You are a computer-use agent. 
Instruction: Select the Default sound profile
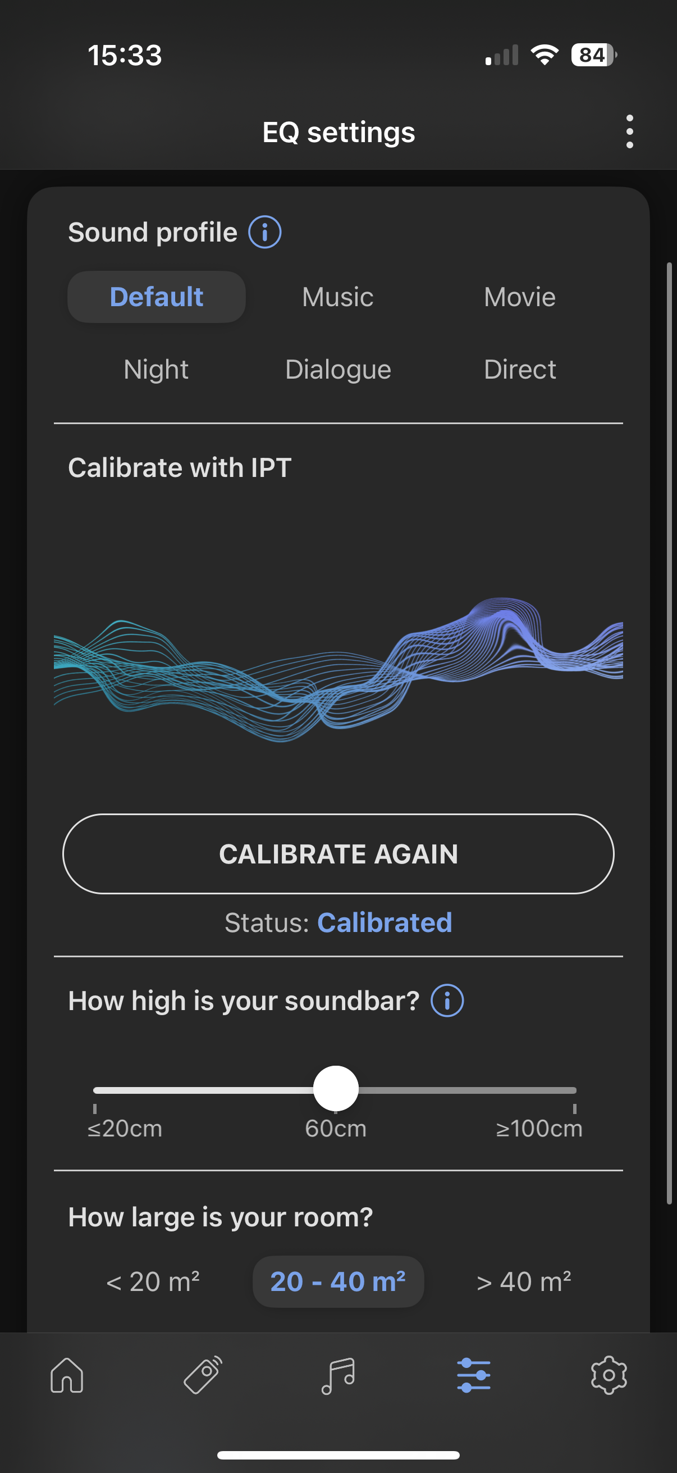tap(157, 297)
